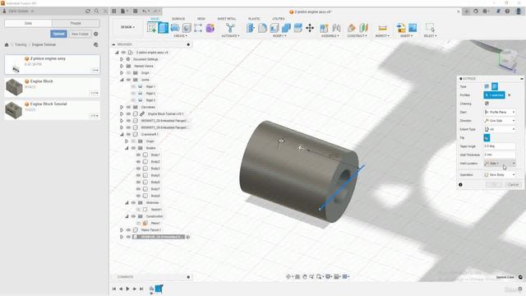Image resolution: width=526 pixels, height=296 pixels.
Task: Switch to the People tab in data panel
Action: click(x=76, y=23)
